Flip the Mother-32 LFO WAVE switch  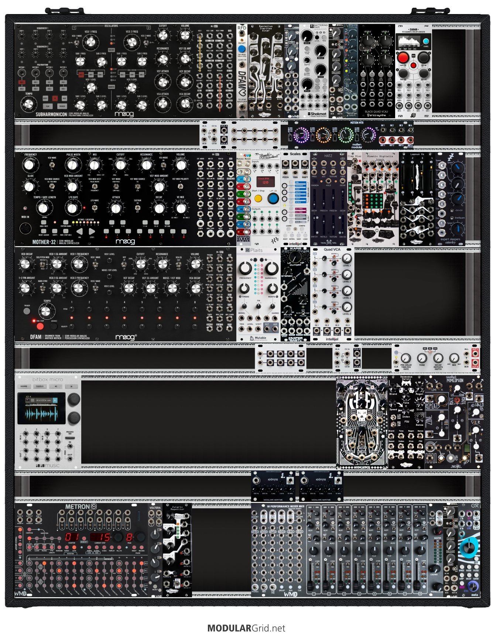(x=95, y=208)
